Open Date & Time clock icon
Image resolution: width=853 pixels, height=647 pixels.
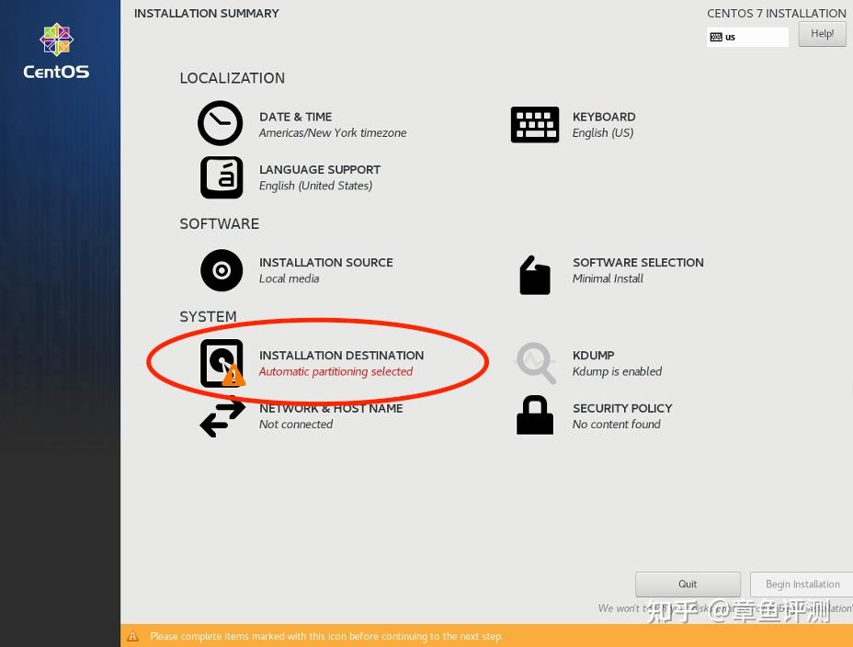(x=221, y=123)
